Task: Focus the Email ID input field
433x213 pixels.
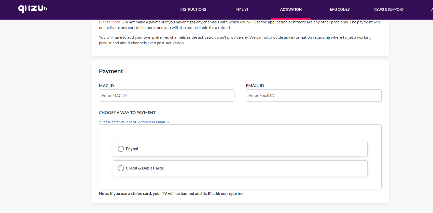Action: coord(314,95)
